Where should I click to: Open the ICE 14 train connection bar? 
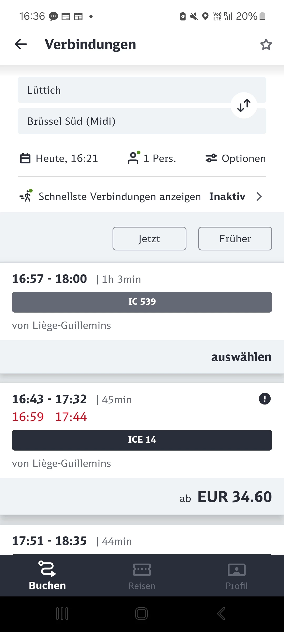(x=142, y=440)
